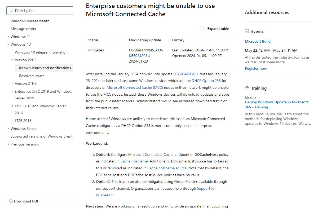Click the Training section icon

[247, 88]
